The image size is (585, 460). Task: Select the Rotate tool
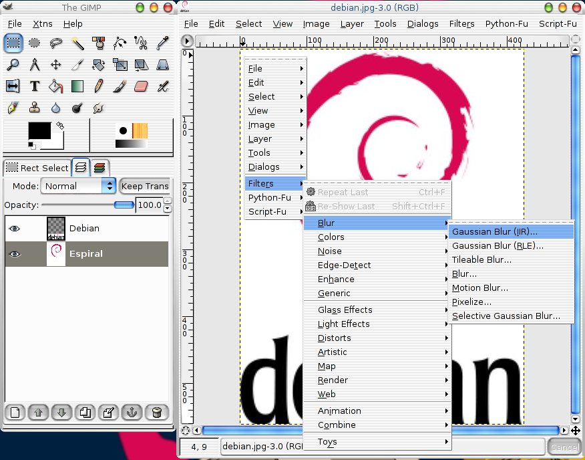[98, 65]
